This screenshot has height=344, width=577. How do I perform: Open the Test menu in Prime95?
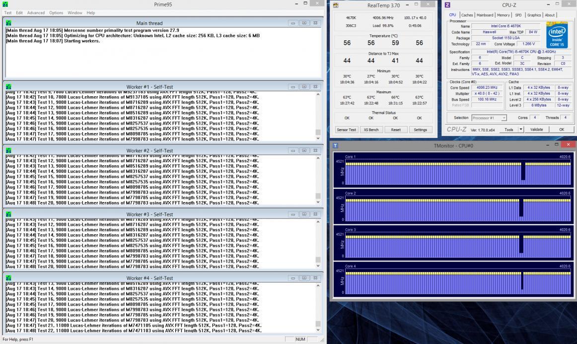point(8,12)
